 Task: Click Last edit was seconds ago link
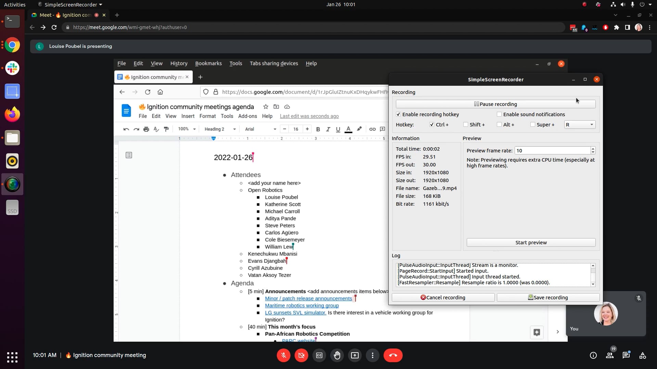pyautogui.click(x=309, y=116)
